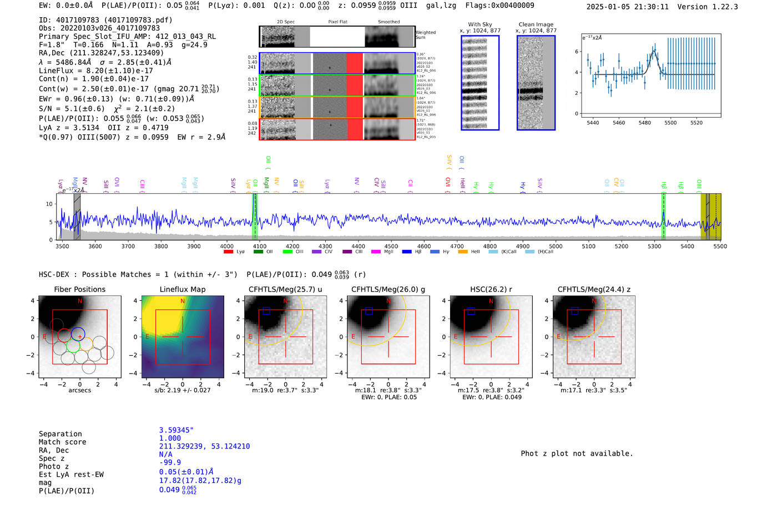Click the Smoothed column header
Screen dimensions: 777x529
point(389,22)
